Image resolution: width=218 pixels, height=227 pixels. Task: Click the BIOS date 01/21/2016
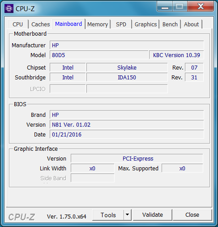(127, 134)
